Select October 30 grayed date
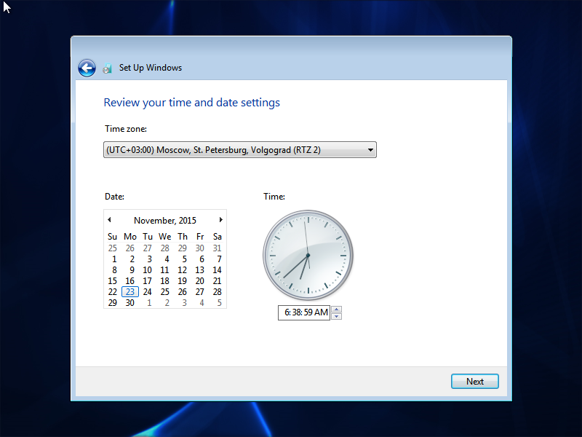The image size is (582, 437). coord(199,248)
